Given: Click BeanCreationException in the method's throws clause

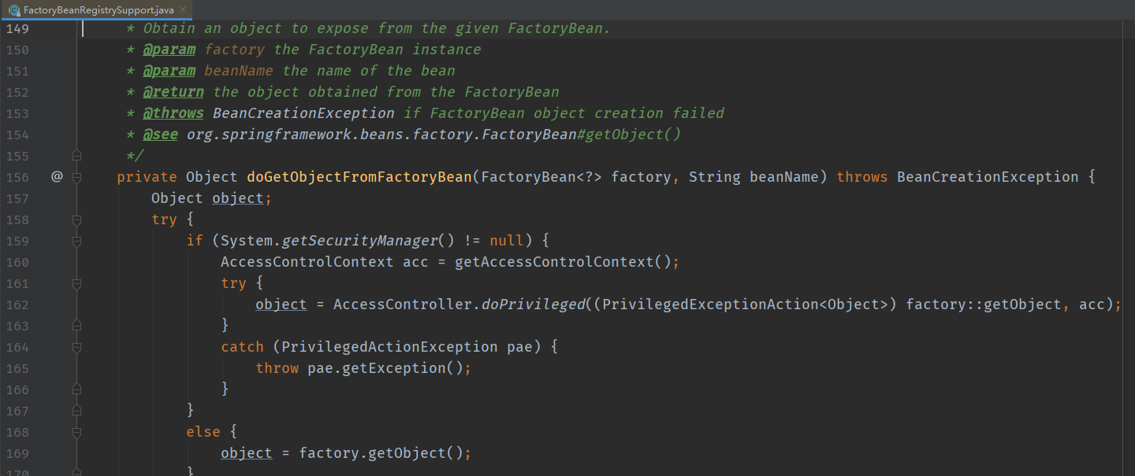Looking at the screenshot, I should (987, 177).
